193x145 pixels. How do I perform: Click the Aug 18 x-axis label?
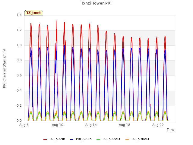click(x=125, y=125)
